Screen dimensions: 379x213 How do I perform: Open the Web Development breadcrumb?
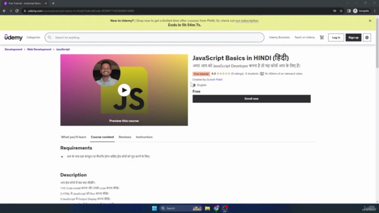pos(39,49)
